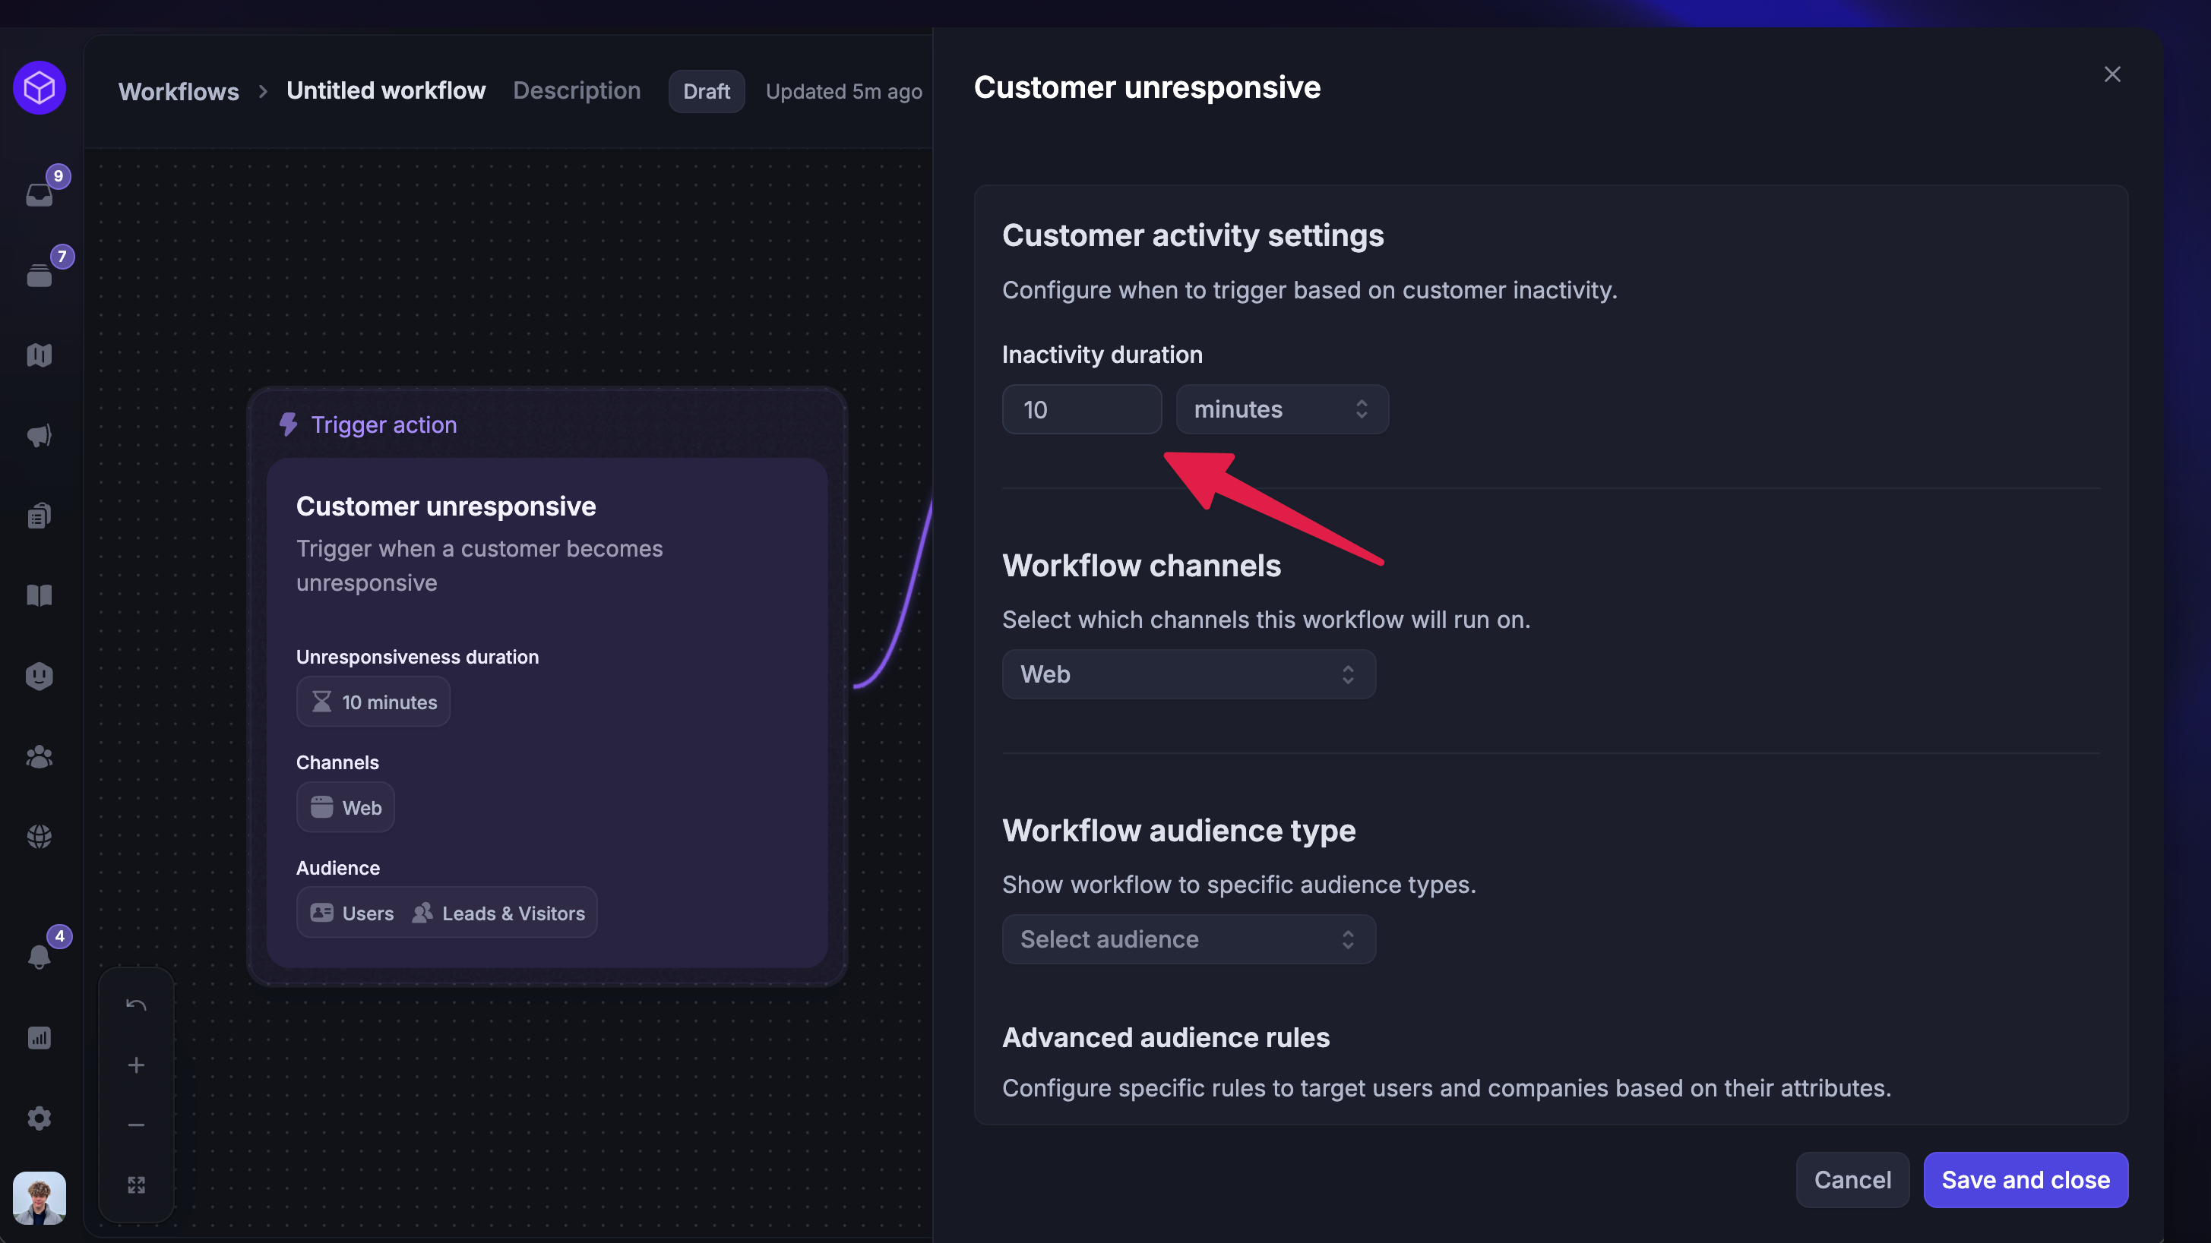Open notifications bell with badge 4
2211x1243 pixels.
pyautogui.click(x=40, y=957)
